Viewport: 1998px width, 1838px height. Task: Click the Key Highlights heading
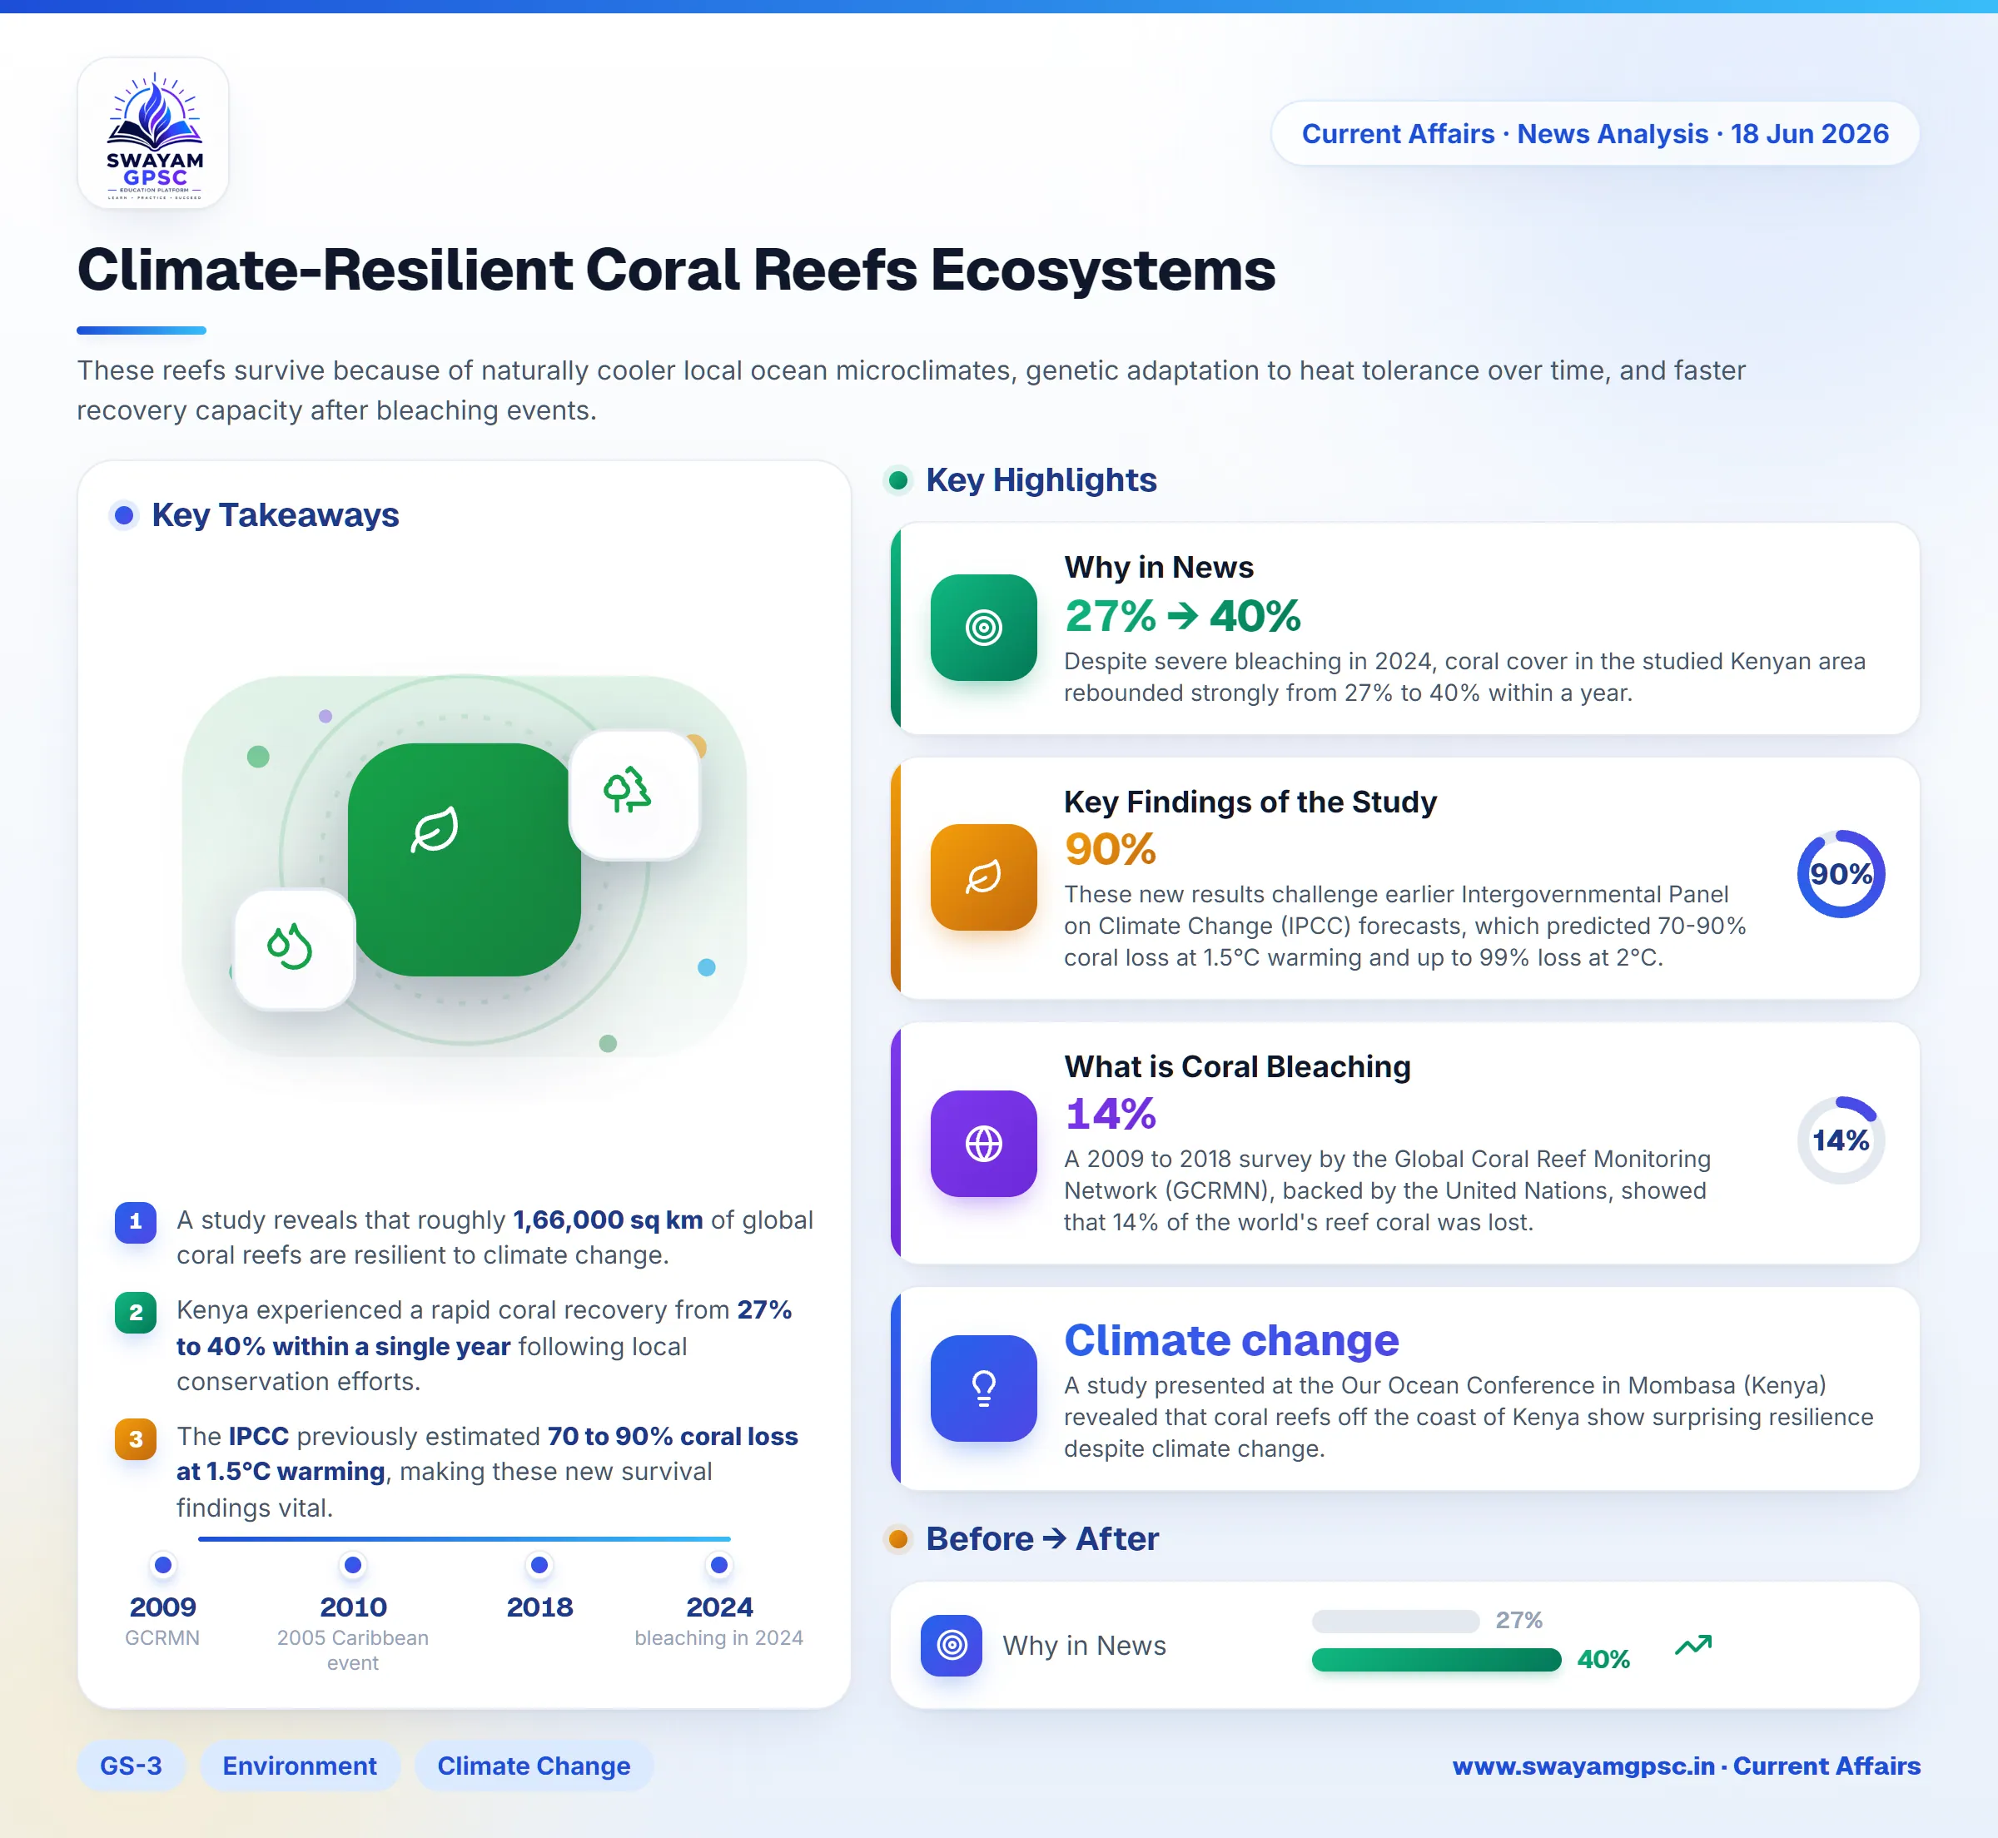click(x=1041, y=481)
